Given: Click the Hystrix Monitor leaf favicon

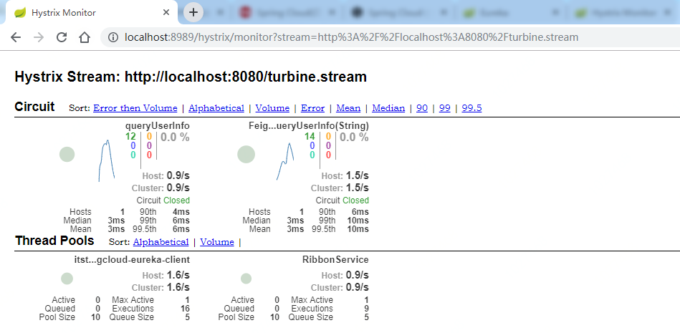Looking at the screenshot, I should [x=20, y=13].
